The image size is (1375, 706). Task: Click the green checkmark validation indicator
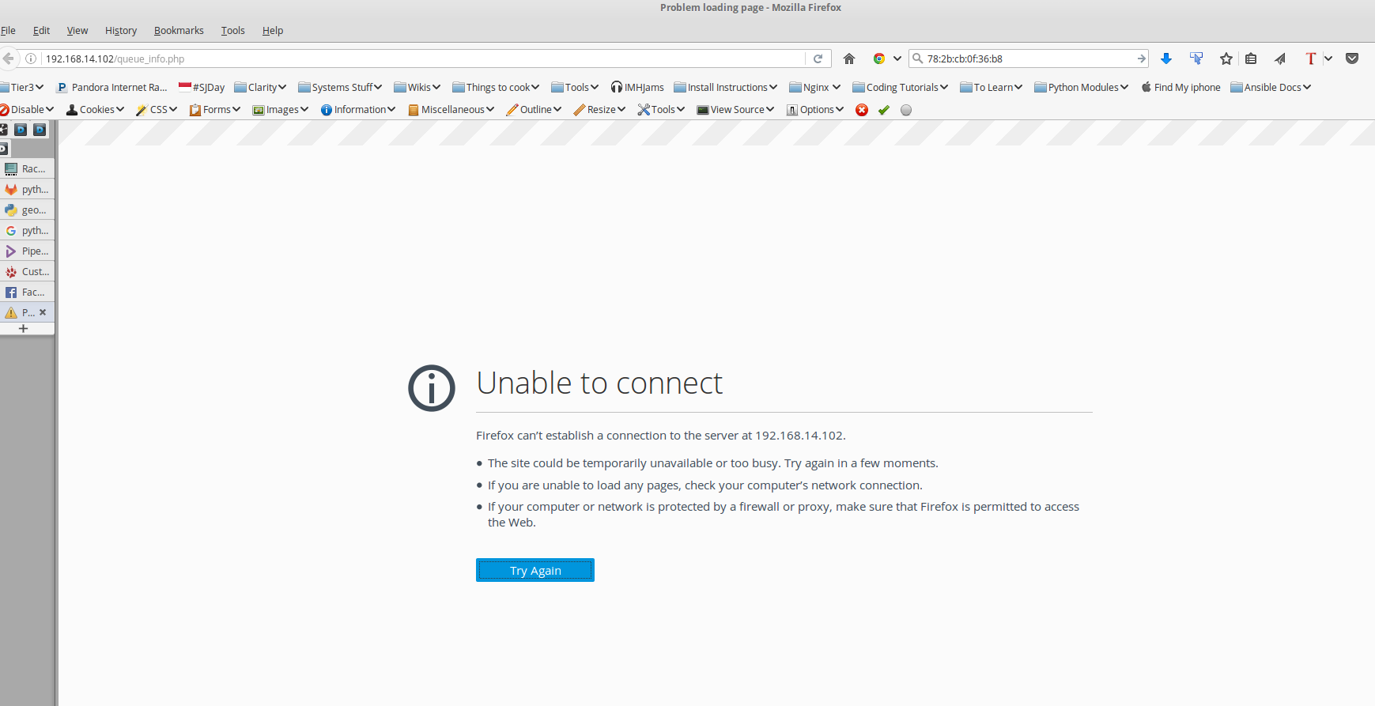[884, 110]
